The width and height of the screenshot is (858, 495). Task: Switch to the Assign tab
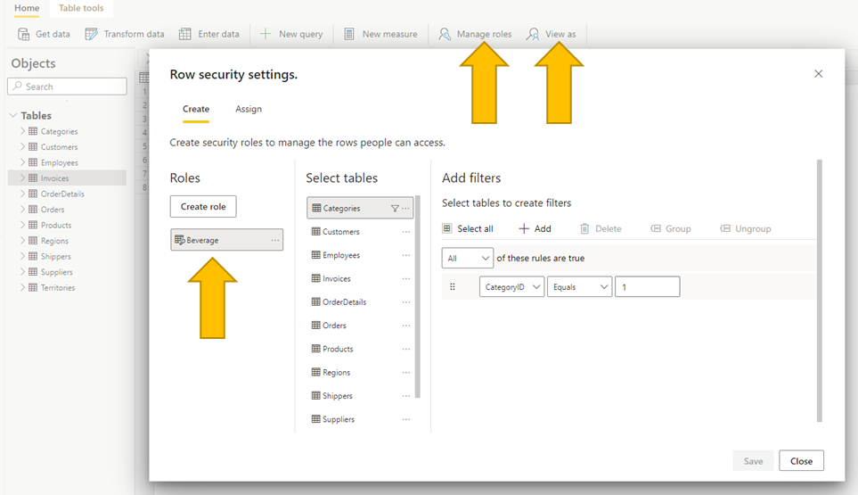[249, 109]
